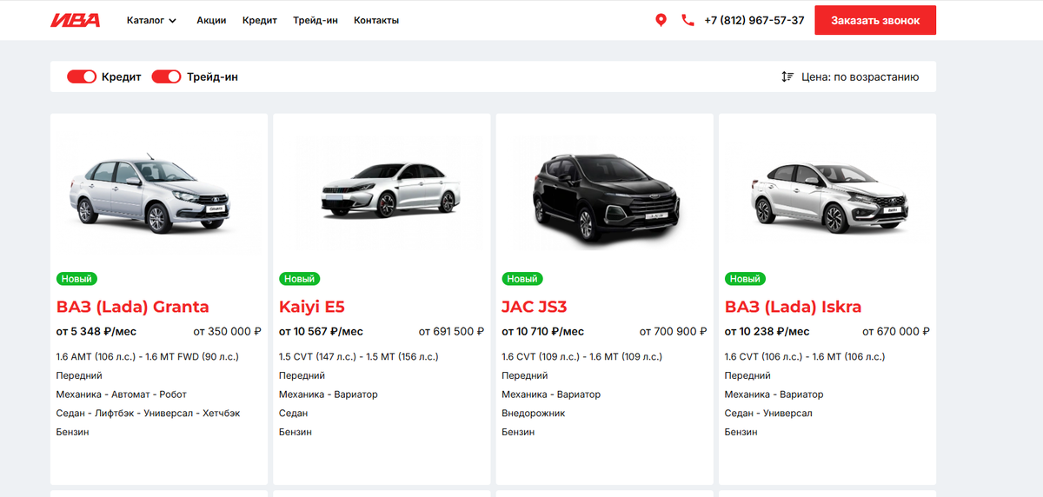Open the JAC JS3 listing title
Screen dimensions: 1043x497
pyautogui.click(x=535, y=307)
